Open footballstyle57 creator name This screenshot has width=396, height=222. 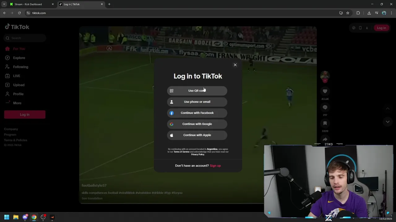point(94,186)
